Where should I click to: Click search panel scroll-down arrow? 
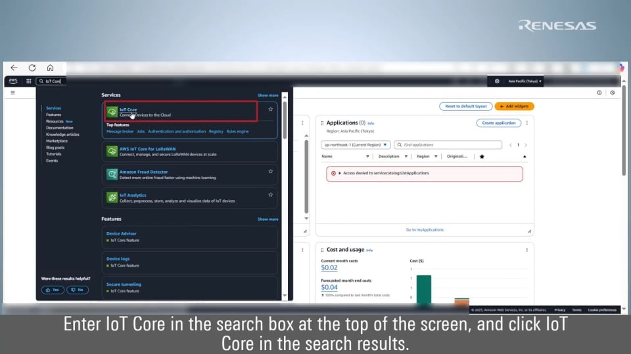coord(285,296)
